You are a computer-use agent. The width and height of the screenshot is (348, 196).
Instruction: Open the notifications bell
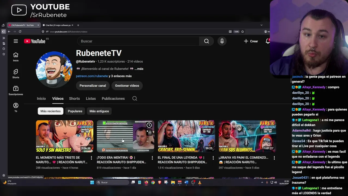coord(268,41)
